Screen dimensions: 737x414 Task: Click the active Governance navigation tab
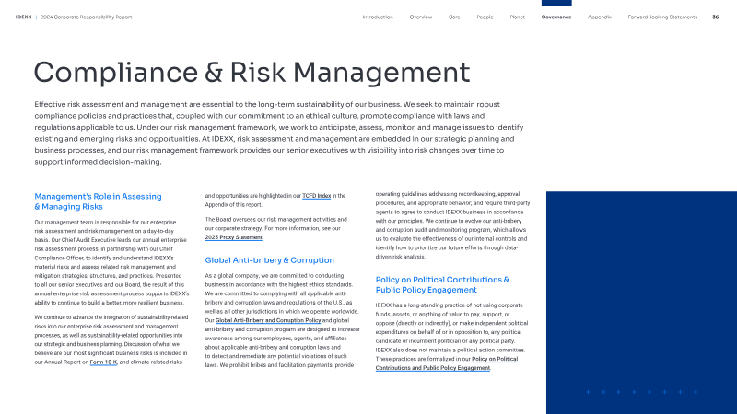click(x=556, y=17)
